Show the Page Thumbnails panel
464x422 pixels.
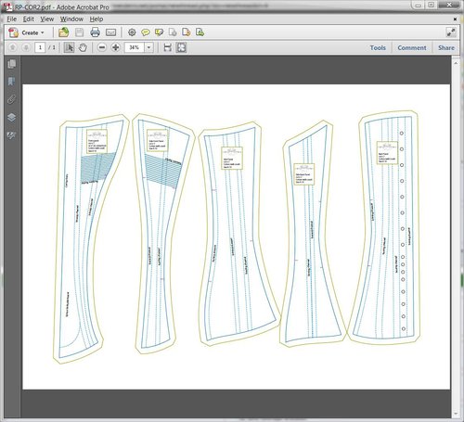pos(12,64)
